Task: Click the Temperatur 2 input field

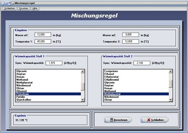Action: (x=131, y=41)
